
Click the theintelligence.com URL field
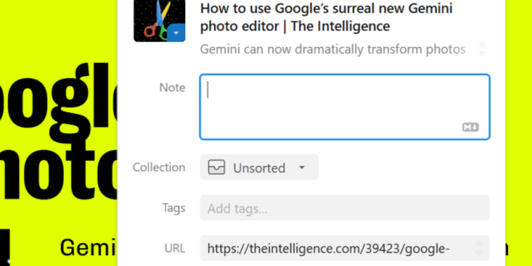(x=345, y=248)
